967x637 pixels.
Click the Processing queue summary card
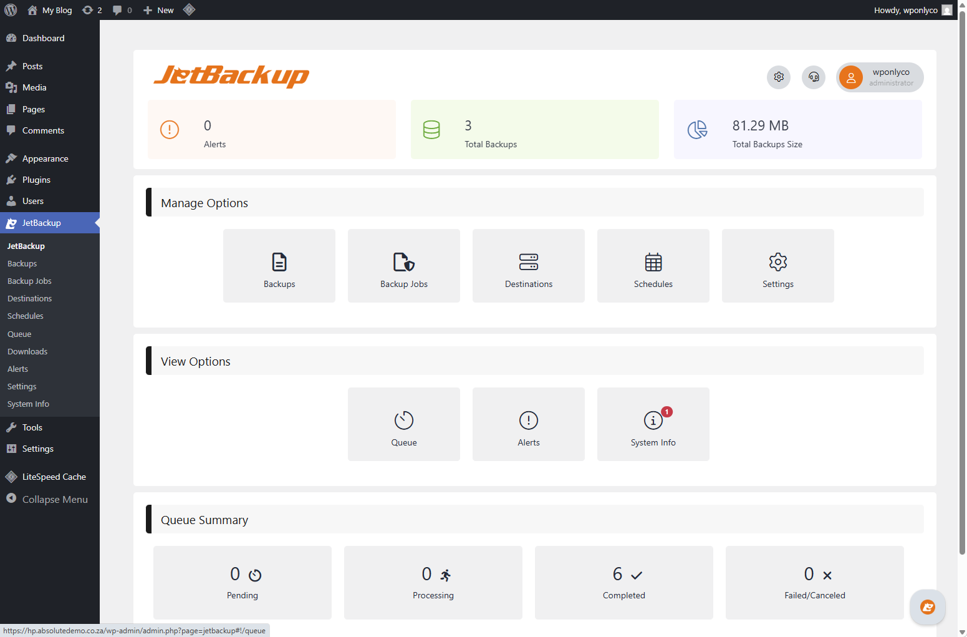[433, 583]
